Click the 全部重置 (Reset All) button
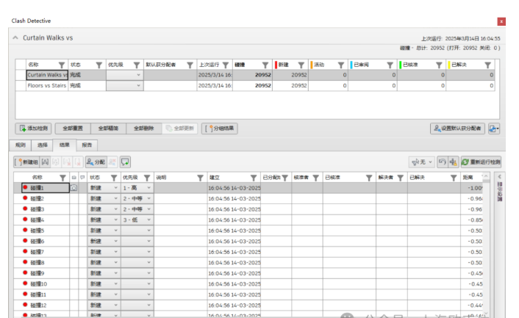Viewport: 519px width, 318px height. (x=71, y=128)
